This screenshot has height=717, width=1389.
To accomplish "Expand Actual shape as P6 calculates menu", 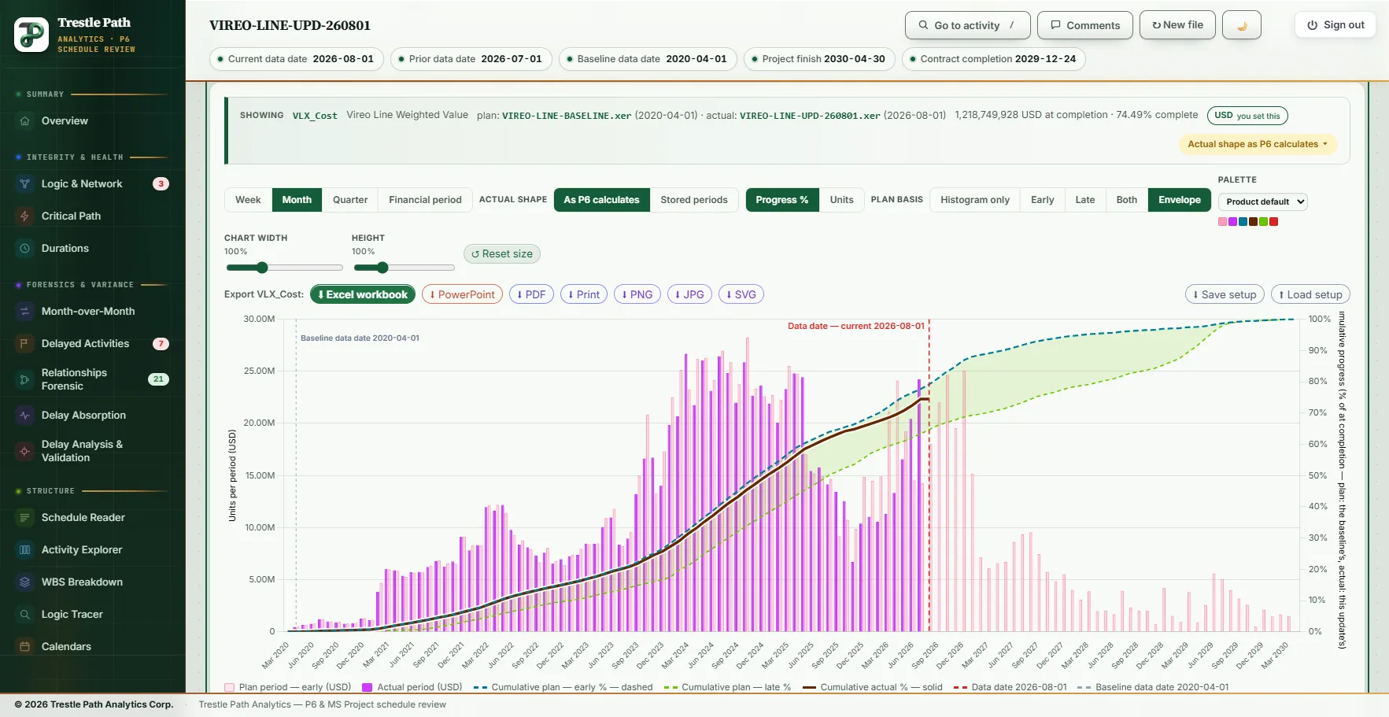I will pos(1258,144).
